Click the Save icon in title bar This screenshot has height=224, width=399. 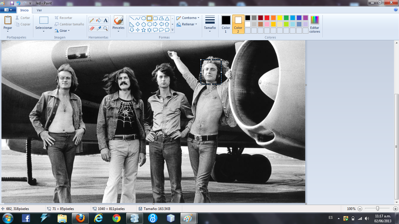[12, 3]
